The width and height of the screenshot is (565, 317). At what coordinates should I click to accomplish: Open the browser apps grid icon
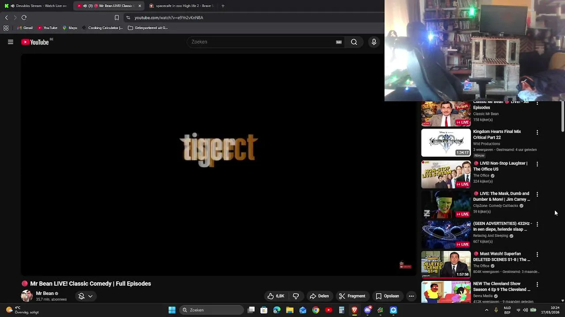point(6,28)
